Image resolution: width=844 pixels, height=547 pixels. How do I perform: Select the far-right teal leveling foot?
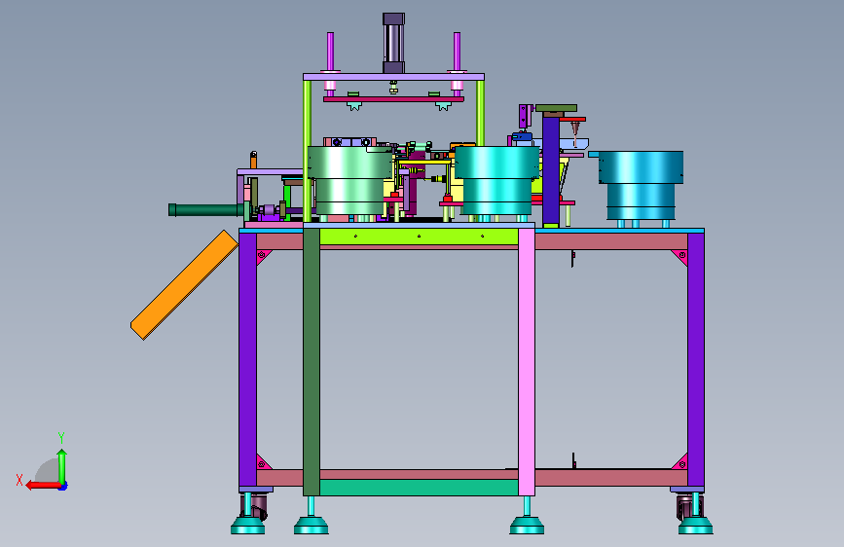[695, 525]
